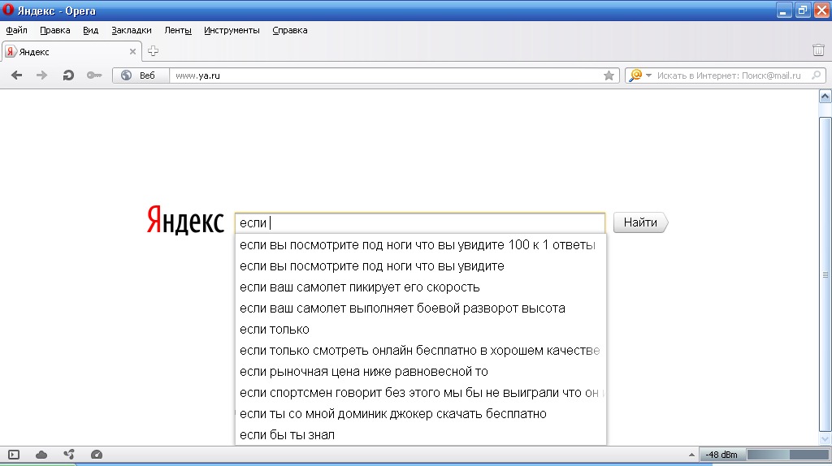Click the Найти search button
Viewport: 832px width, 466px height.
(x=640, y=222)
